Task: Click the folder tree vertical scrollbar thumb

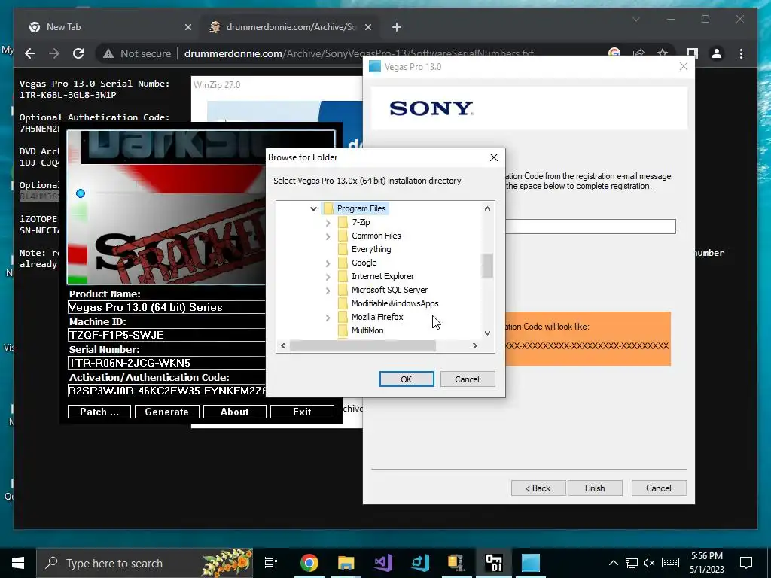Action: pos(487,266)
